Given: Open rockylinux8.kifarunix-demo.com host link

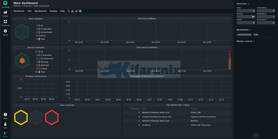Looking at the screenshot, I should tap(157, 117).
